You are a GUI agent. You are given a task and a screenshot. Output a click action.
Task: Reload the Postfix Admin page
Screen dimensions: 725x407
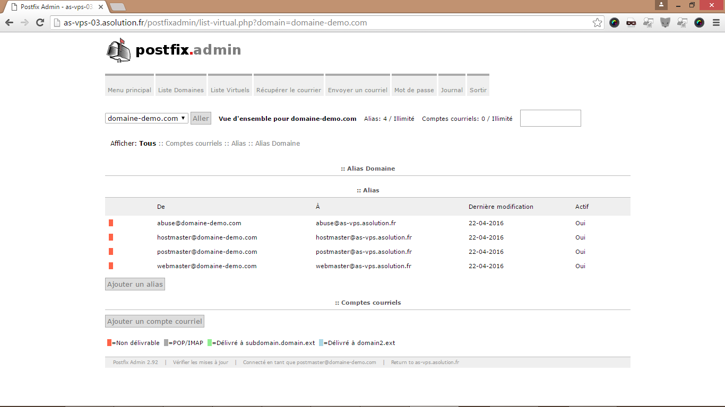pos(40,23)
